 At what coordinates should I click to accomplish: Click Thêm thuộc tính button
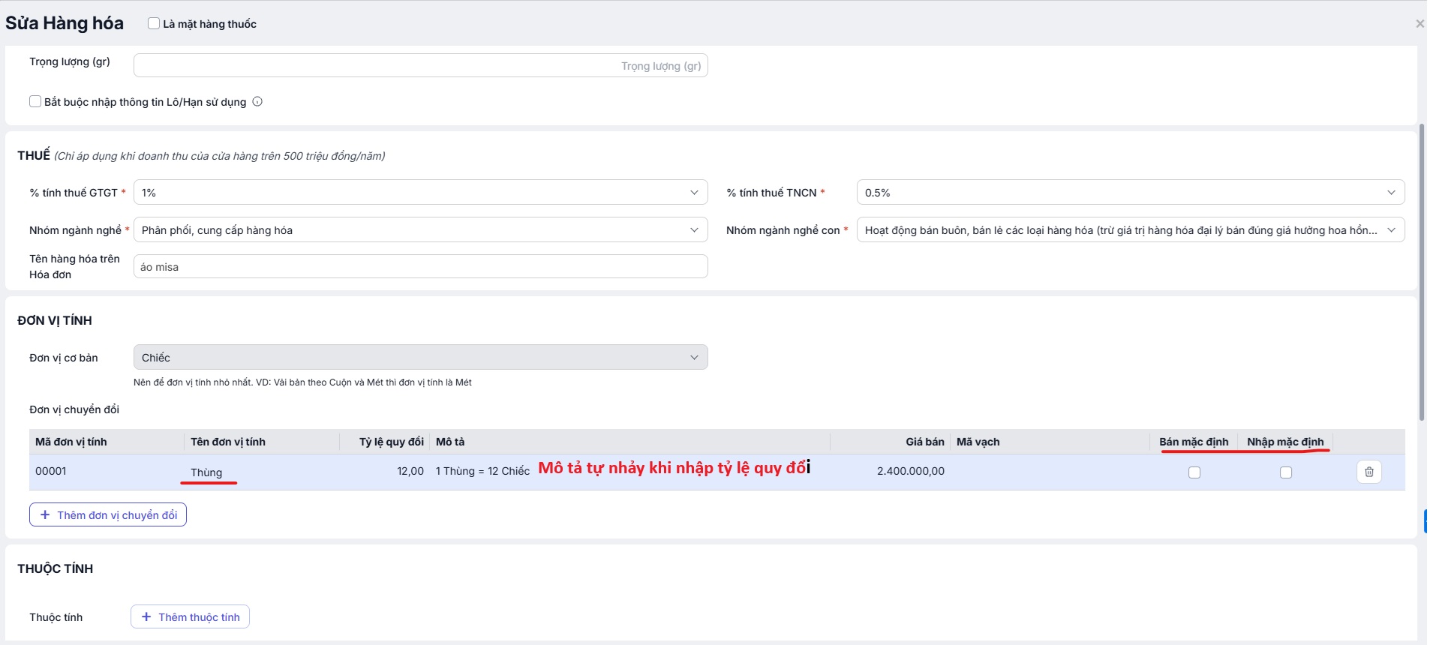pos(190,617)
